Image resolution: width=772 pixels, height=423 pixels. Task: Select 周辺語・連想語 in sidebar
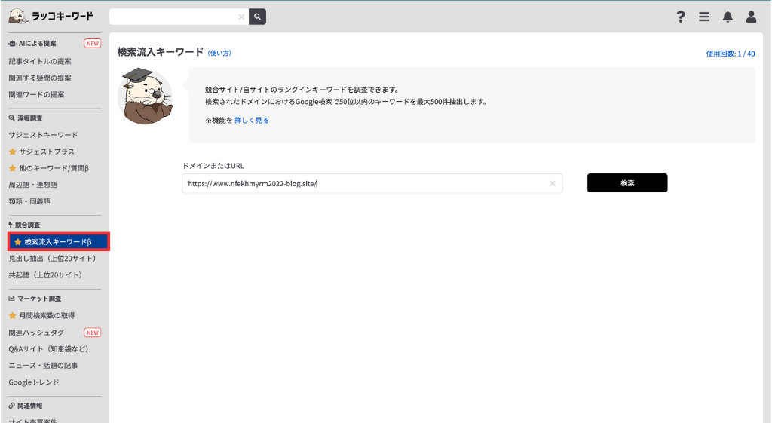tap(33, 185)
